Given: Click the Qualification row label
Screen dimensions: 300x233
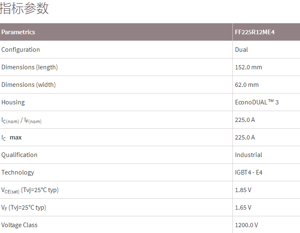Looking at the screenshot, I should pyautogui.click(x=19, y=155).
